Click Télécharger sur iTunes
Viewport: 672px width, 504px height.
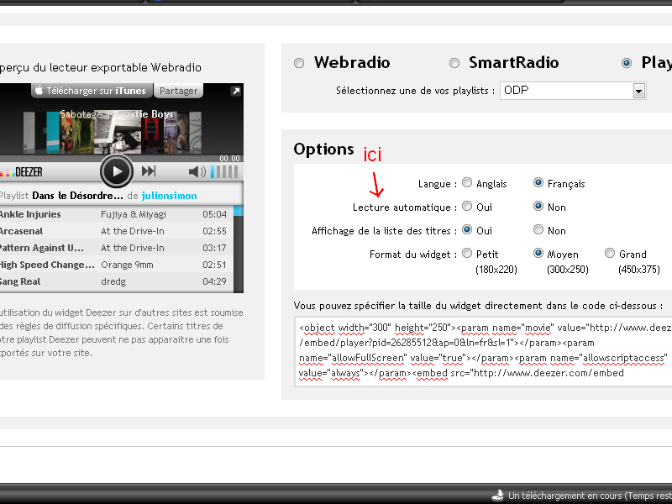tap(92, 91)
